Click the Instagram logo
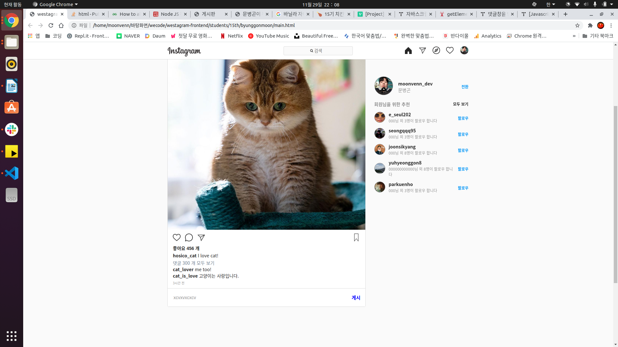 [184, 51]
